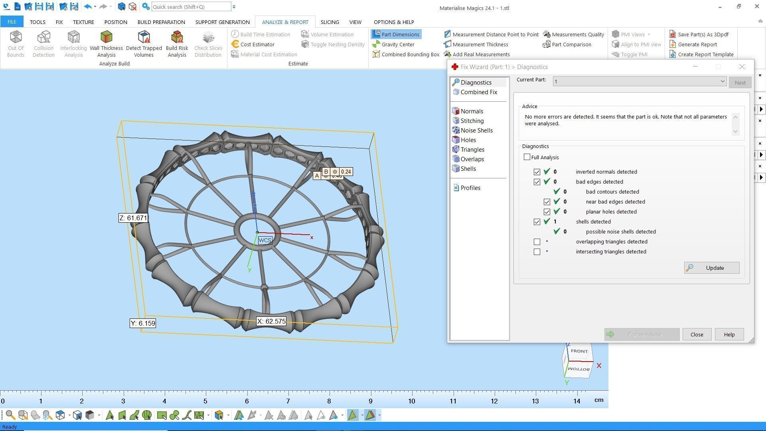This screenshot has height=431, width=766.
Task: Click Detect Trapped Volumes icon
Action: 144,43
